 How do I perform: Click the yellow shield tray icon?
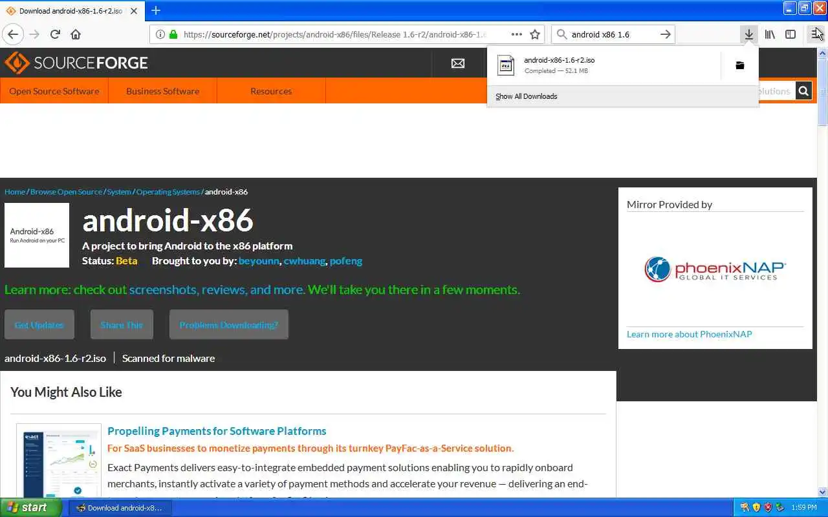(756, 507)
